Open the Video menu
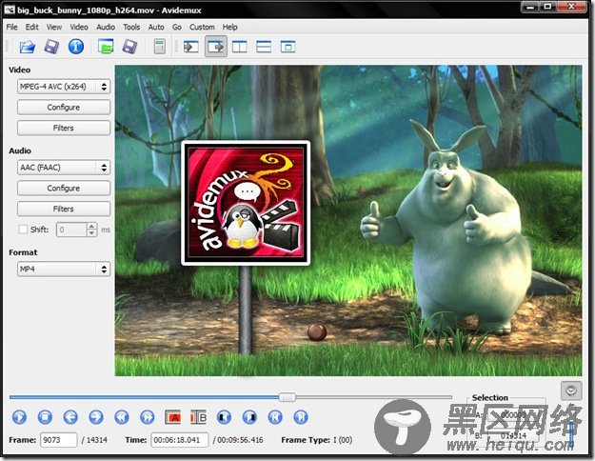The height and width of the screenshot is (461, 595). 79,27
